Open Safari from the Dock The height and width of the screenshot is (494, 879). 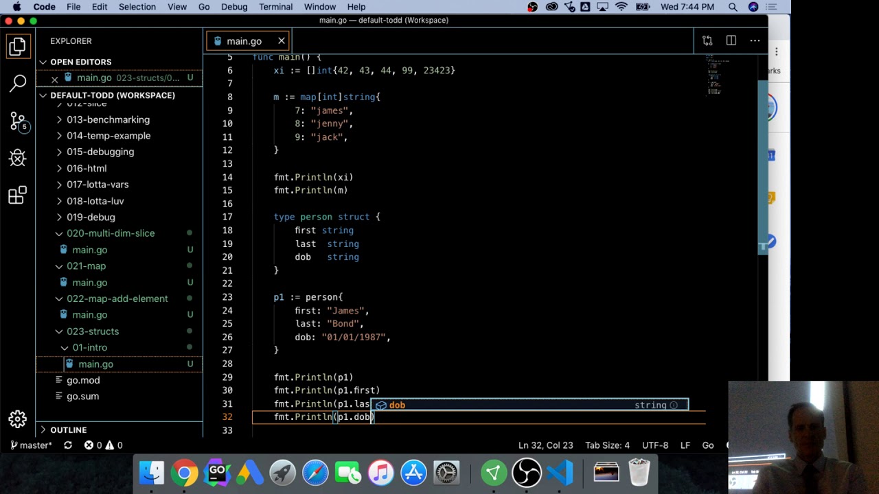point(315,473)
